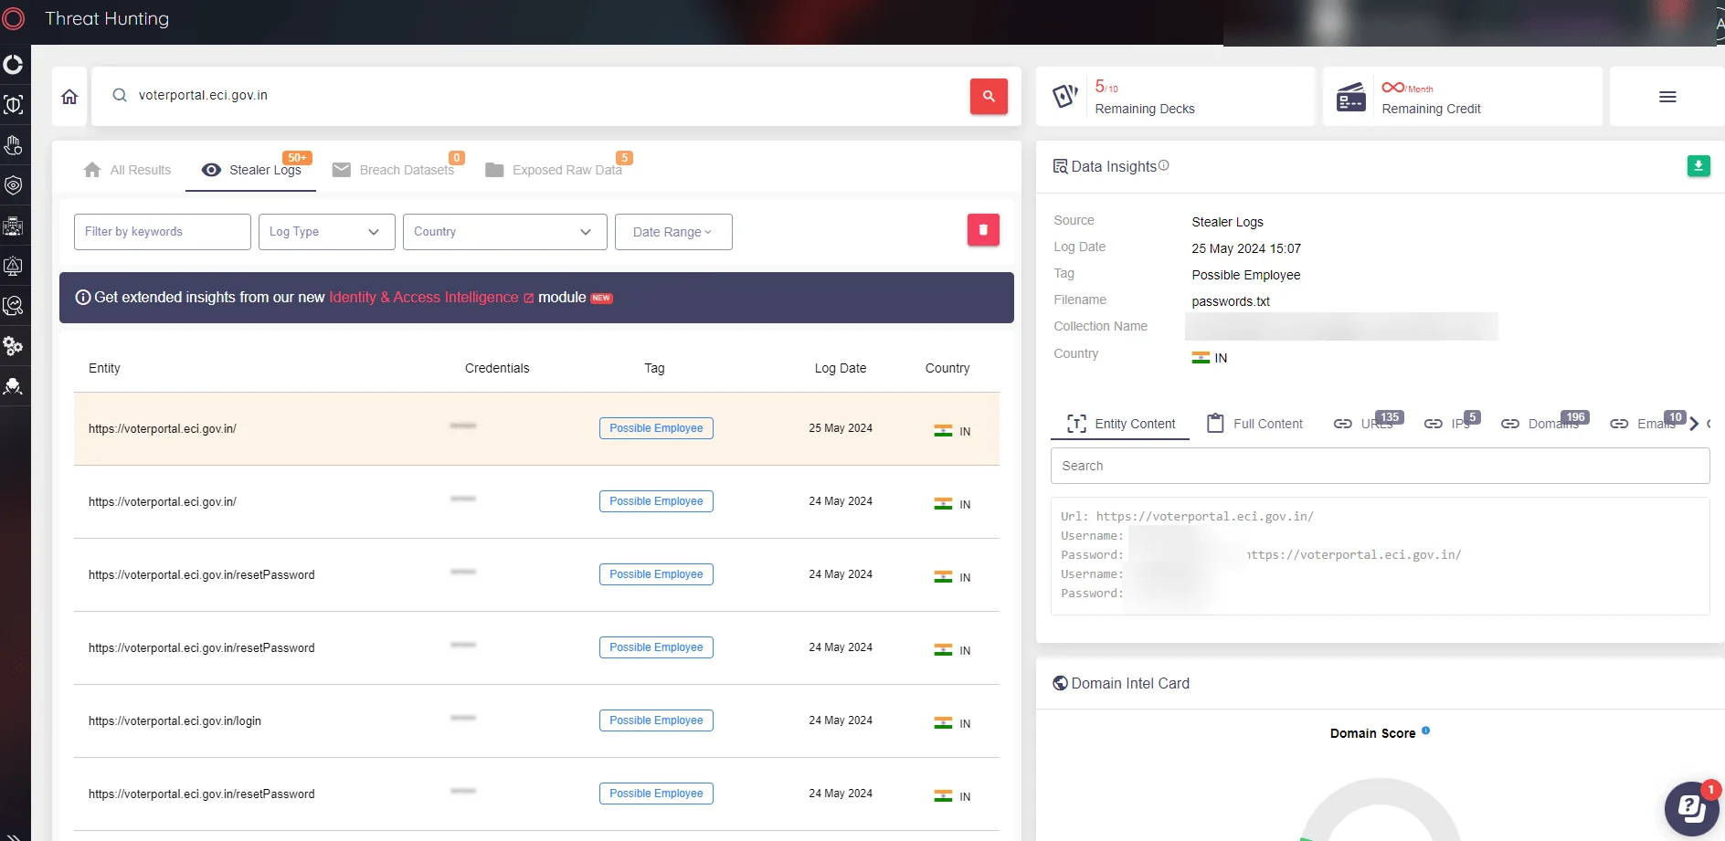The width and height of the screenshot is (1725, 841).
Task: Select the voterportal.eci.gov.in/login entity row
Action: coord(536,721)
